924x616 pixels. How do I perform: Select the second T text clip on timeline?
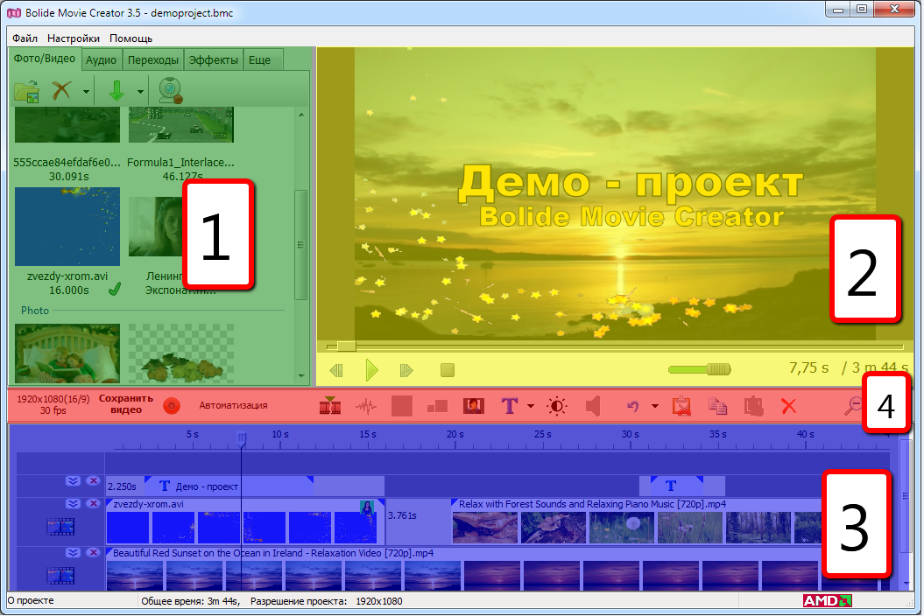676,486
